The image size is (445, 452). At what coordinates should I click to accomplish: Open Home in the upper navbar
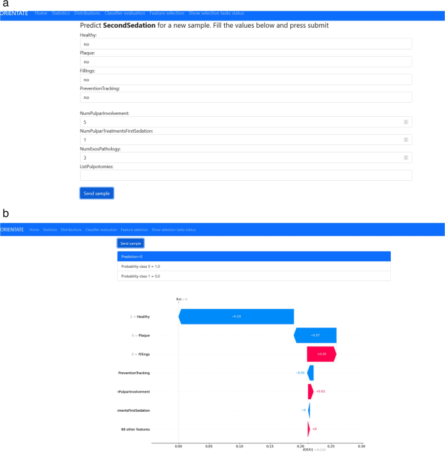(41, 13)
